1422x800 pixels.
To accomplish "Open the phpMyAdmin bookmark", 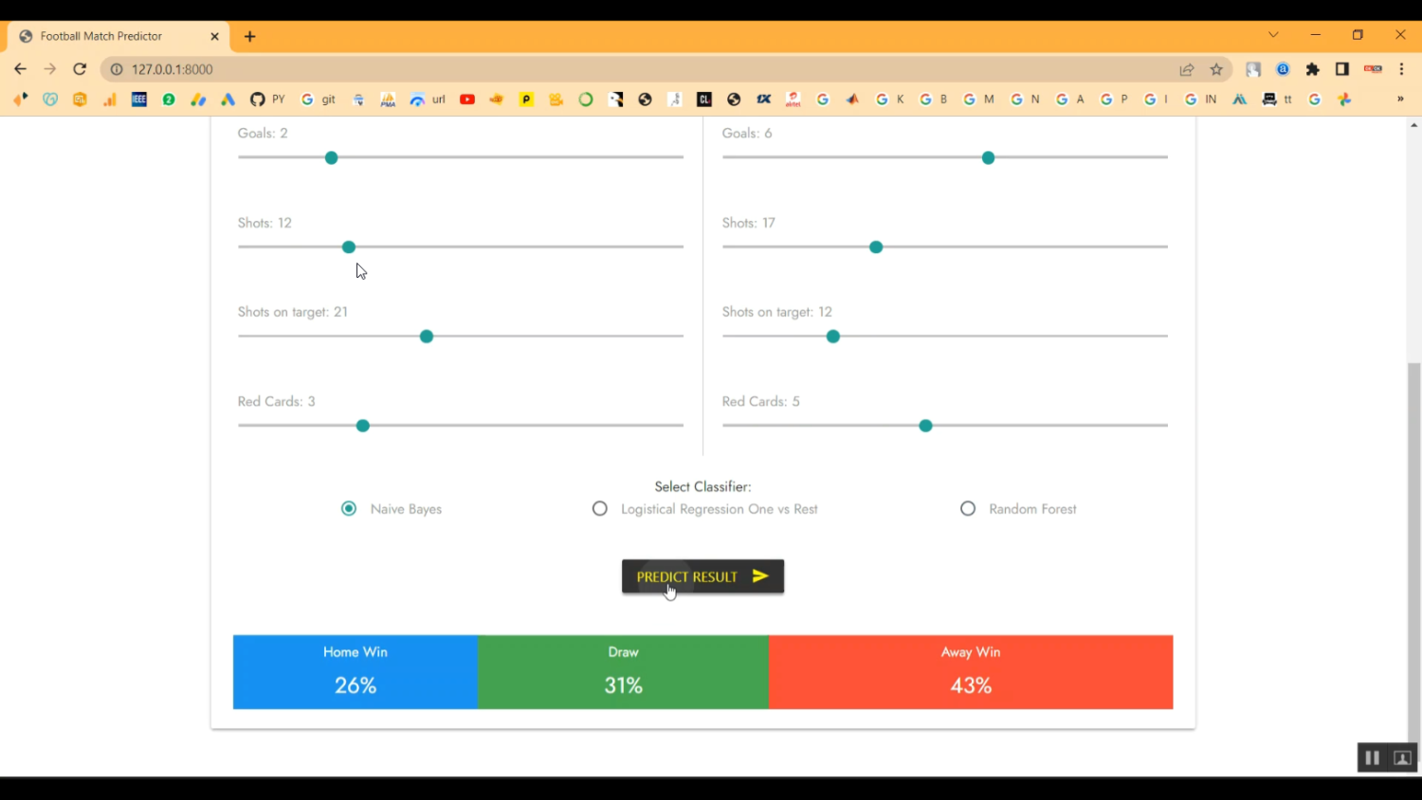I will click(388, 99).
